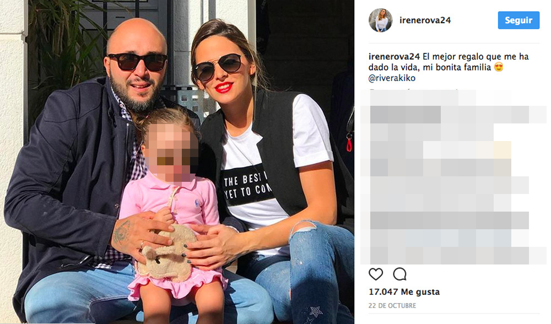This screenshot has width=551, height=324.
Task: Click the 'THE BEST' T-shirt print
Action: pos(247,185)
